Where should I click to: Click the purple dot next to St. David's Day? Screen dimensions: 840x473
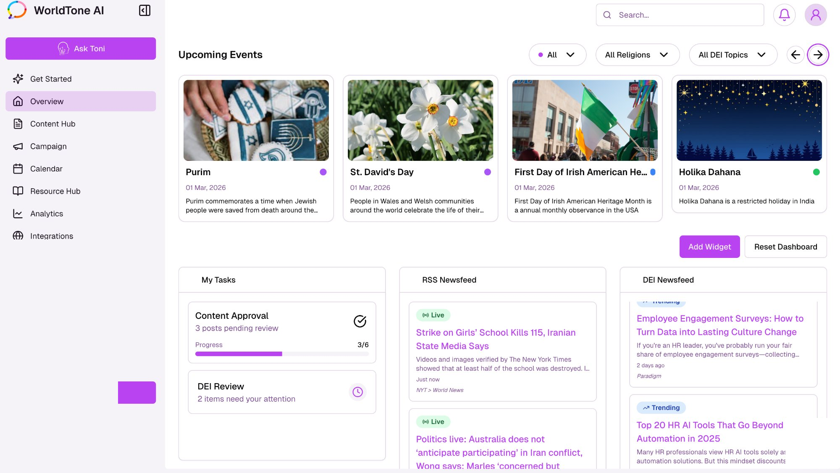pyautogui.click(x=487, y=172)
